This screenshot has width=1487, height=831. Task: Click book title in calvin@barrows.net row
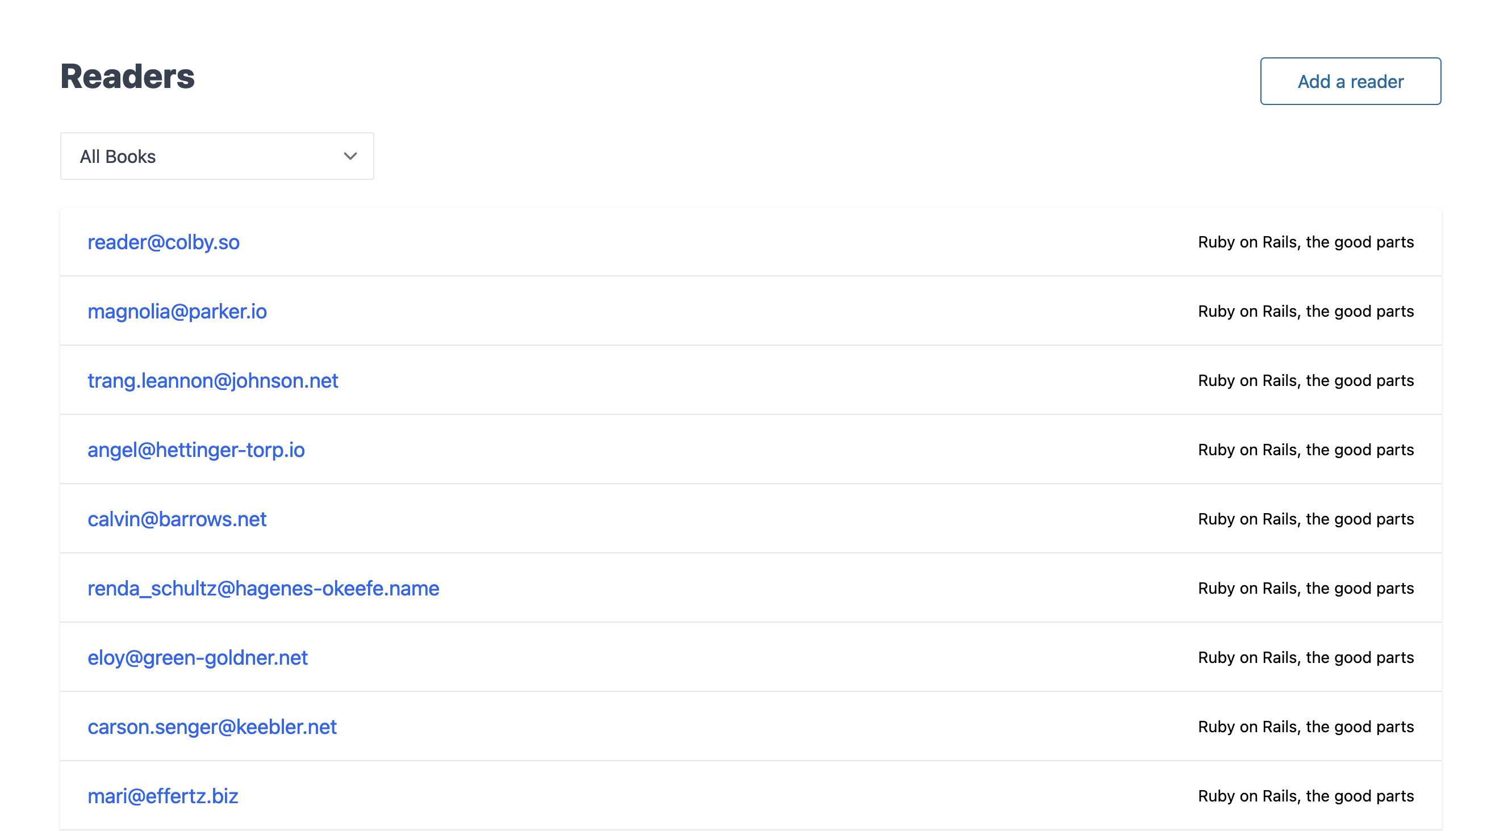tap(1305, 519)
